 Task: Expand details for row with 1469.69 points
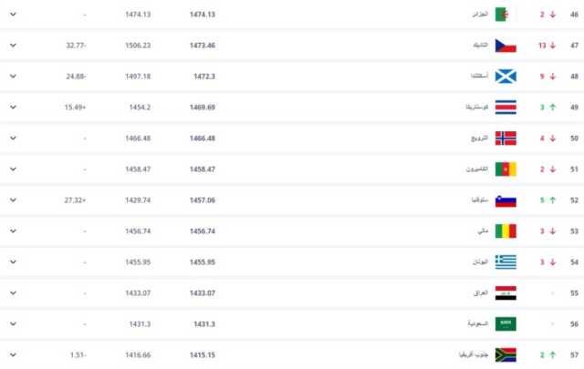pos(13,108)
